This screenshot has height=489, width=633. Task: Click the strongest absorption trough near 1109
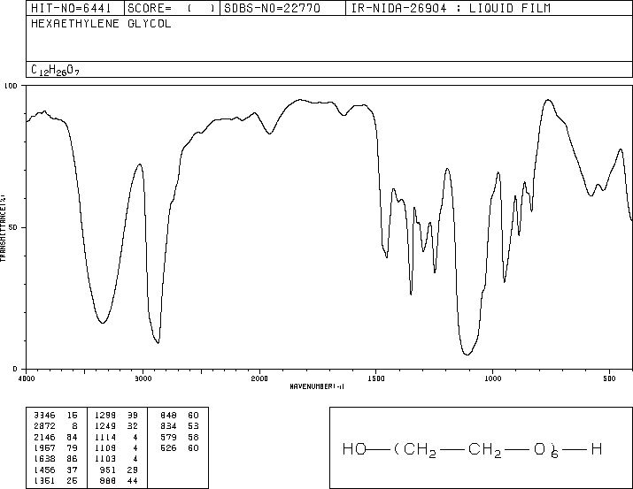point(467,355)
